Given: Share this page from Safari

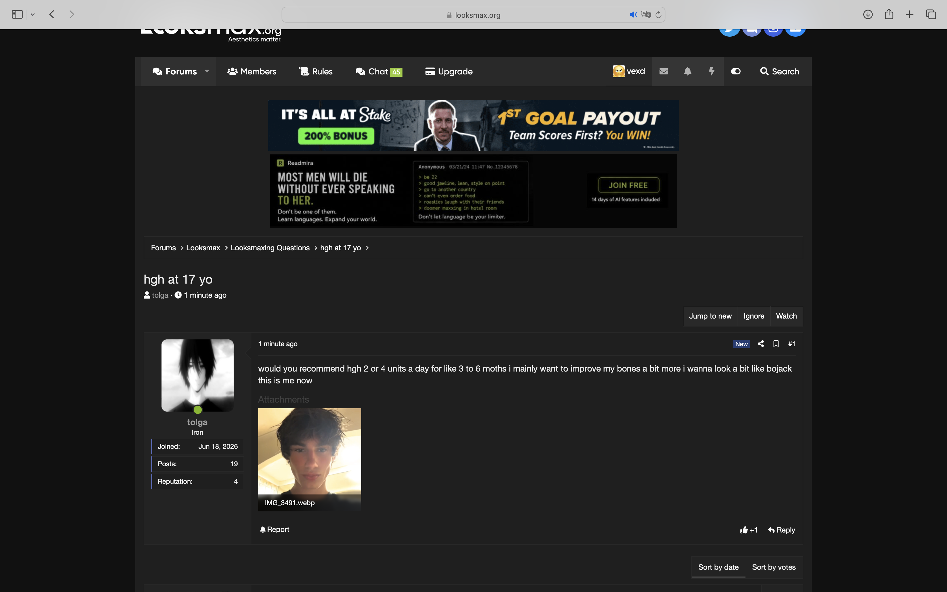Looking at the screenshot, I should 889,14.
